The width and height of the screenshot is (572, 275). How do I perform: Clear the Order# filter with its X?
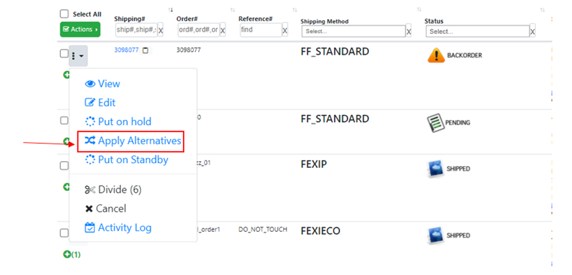pos(223,31)
